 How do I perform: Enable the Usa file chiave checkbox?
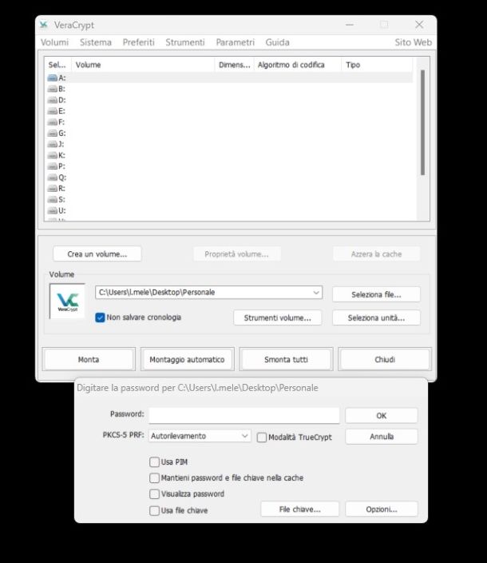(x=154, y=510)
